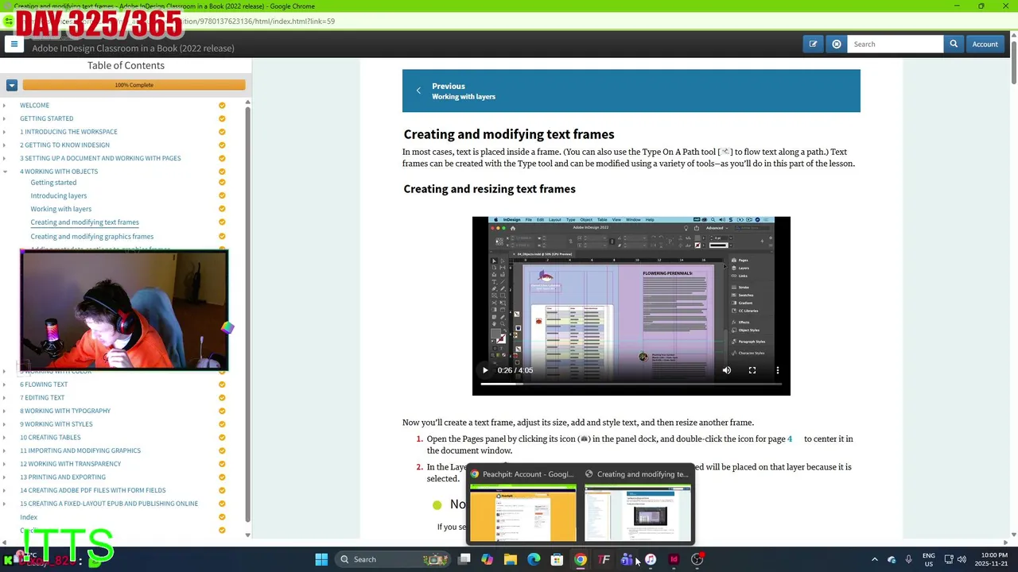Click the 100% Complete progress bar

134,85
